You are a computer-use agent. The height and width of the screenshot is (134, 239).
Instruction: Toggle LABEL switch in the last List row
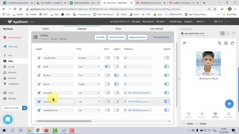click(x=117, y=110)
